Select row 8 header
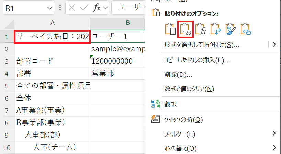 pos(7,123)
